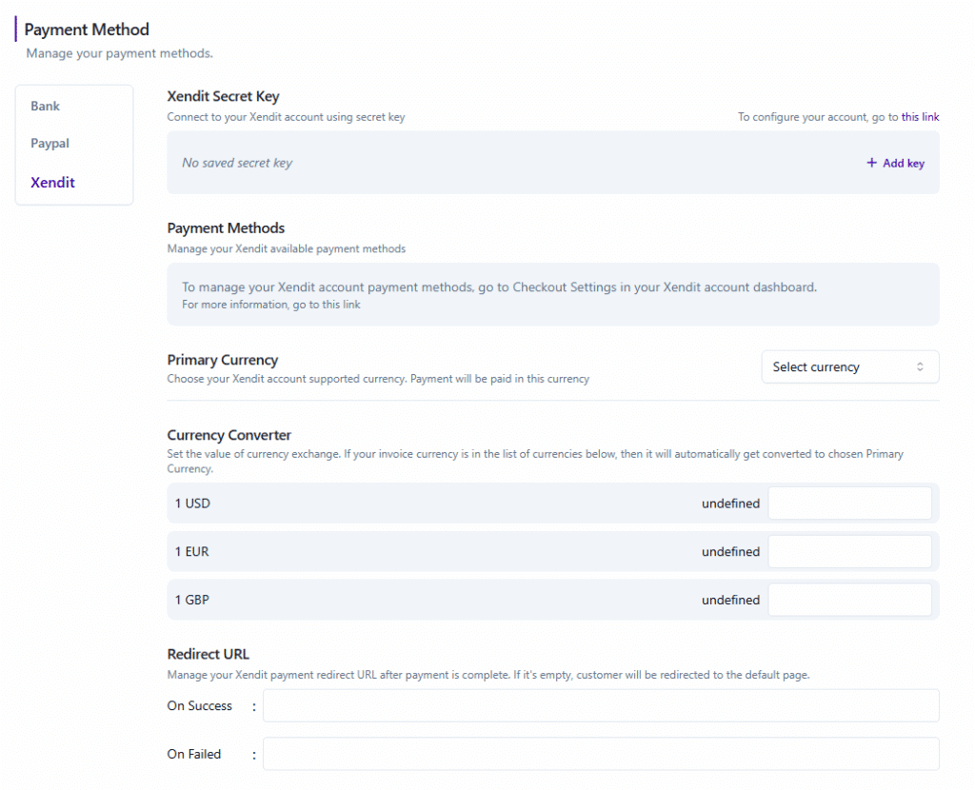This screenshot has height=790, width=975.
Task: Click the Add key button text
Action: coord(904,163)
